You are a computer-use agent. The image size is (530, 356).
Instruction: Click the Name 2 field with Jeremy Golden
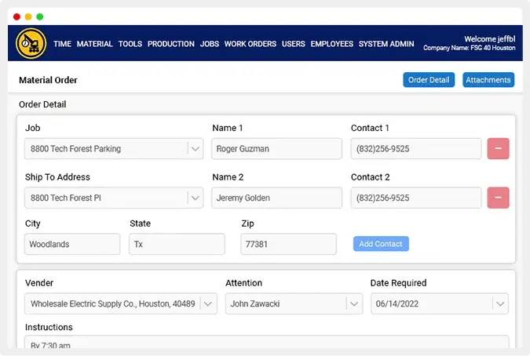[276, 198]
